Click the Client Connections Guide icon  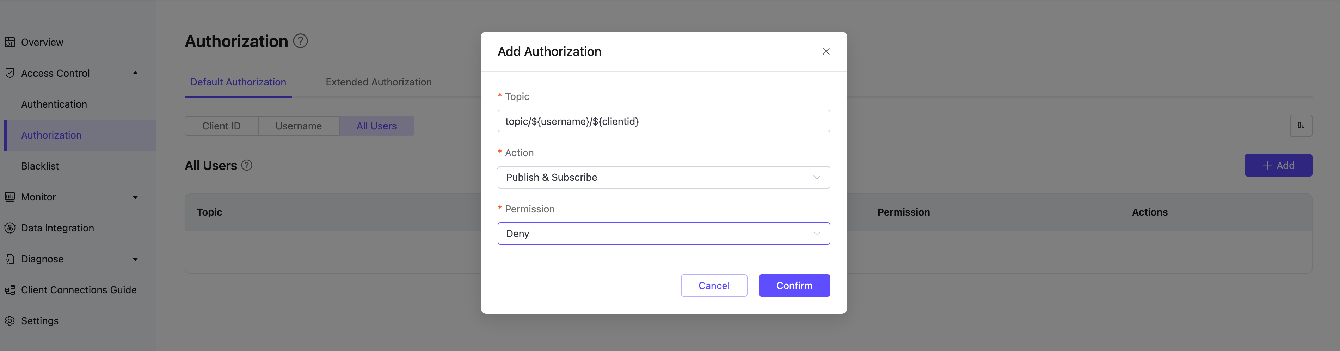click(x=10, y=290)
